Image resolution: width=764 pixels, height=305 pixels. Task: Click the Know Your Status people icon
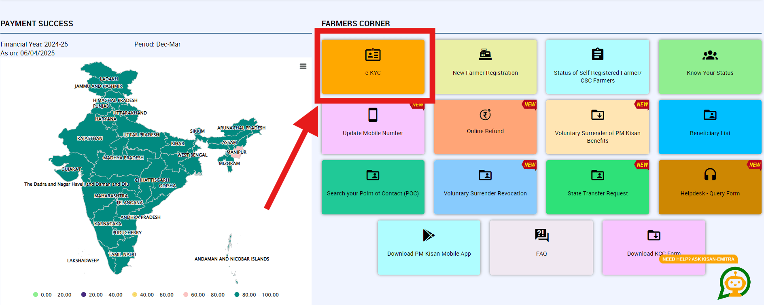[710, 55]
